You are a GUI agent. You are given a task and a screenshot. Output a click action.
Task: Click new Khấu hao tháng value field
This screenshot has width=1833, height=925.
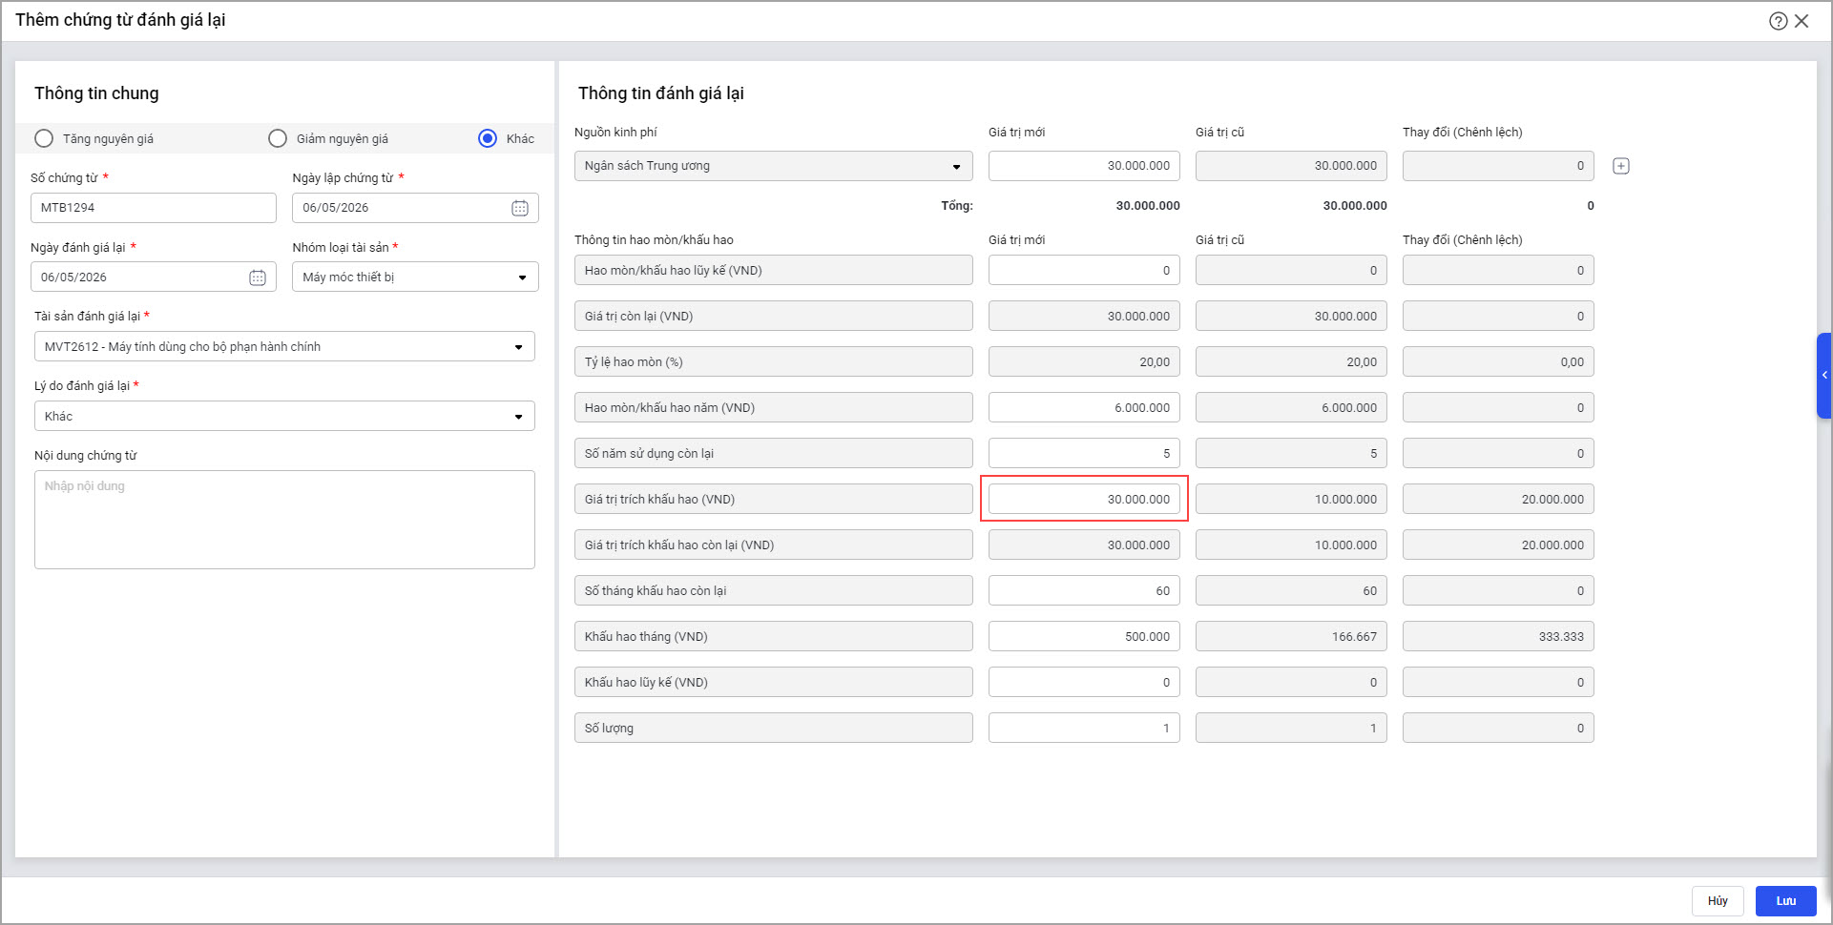click(1083, 636)
